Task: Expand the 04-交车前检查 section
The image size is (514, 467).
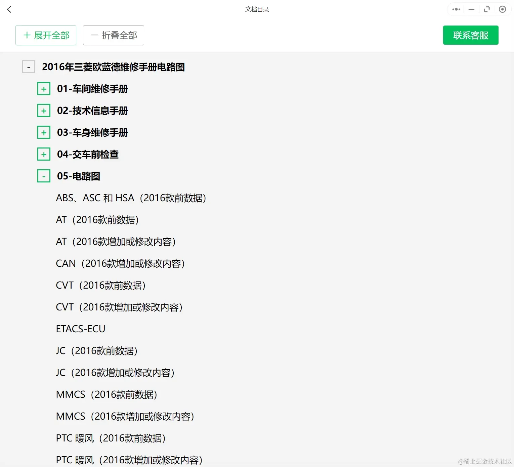Action: (44, 154)
